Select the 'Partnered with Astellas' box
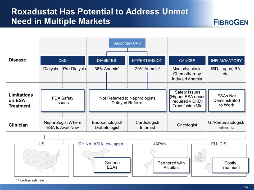This screenshot has height=190, width=254. coord(171,165)
